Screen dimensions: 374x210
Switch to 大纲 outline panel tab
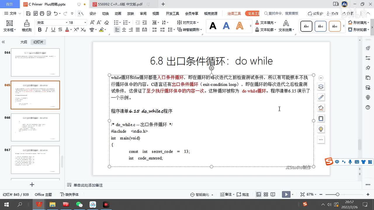(24, 42)
